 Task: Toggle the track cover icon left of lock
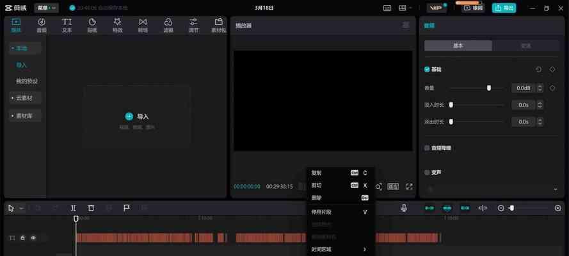tap(12, 238)
